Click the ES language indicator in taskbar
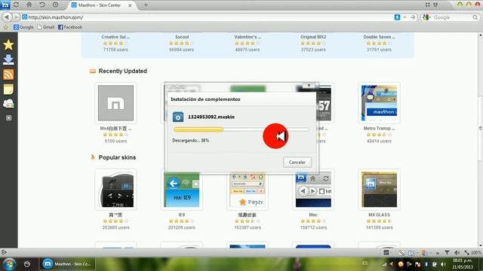483x271 pixels. [x=365, y=263]
